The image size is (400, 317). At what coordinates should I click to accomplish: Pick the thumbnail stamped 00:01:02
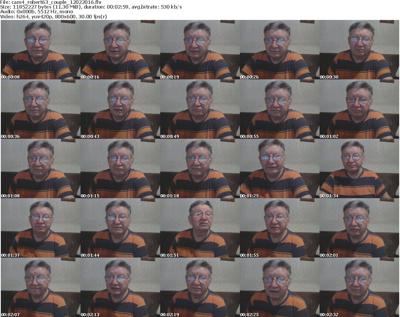[x=359, y=109]
